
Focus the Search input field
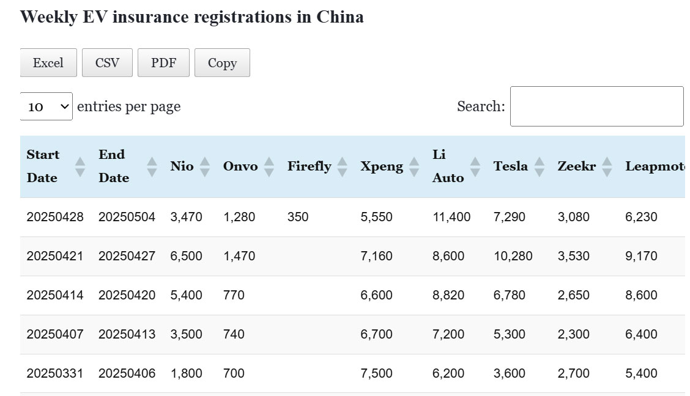(596, 106)
